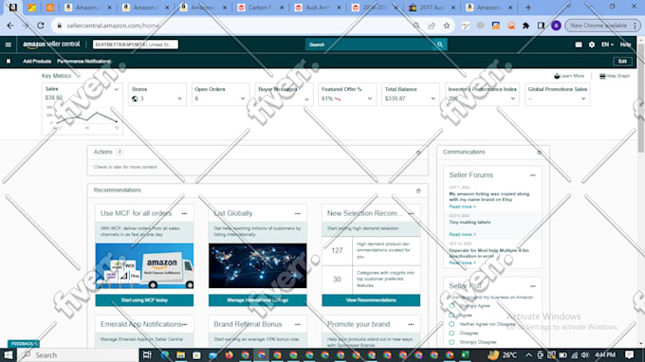
Task: Expand the Sales metric dropdown
Action: click(x=117, y=89)
